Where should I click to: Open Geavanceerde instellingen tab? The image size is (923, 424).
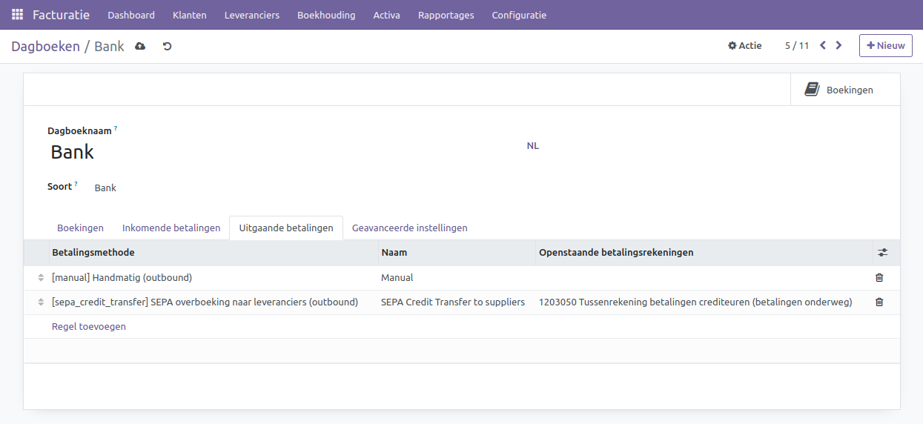point(409,228)
